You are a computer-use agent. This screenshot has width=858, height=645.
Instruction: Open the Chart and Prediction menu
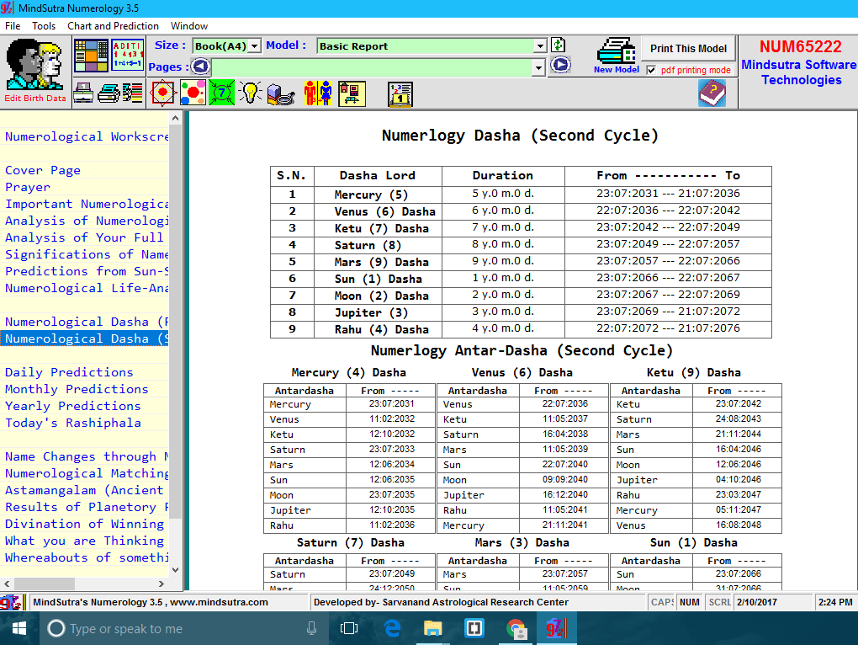pos(114,26)
